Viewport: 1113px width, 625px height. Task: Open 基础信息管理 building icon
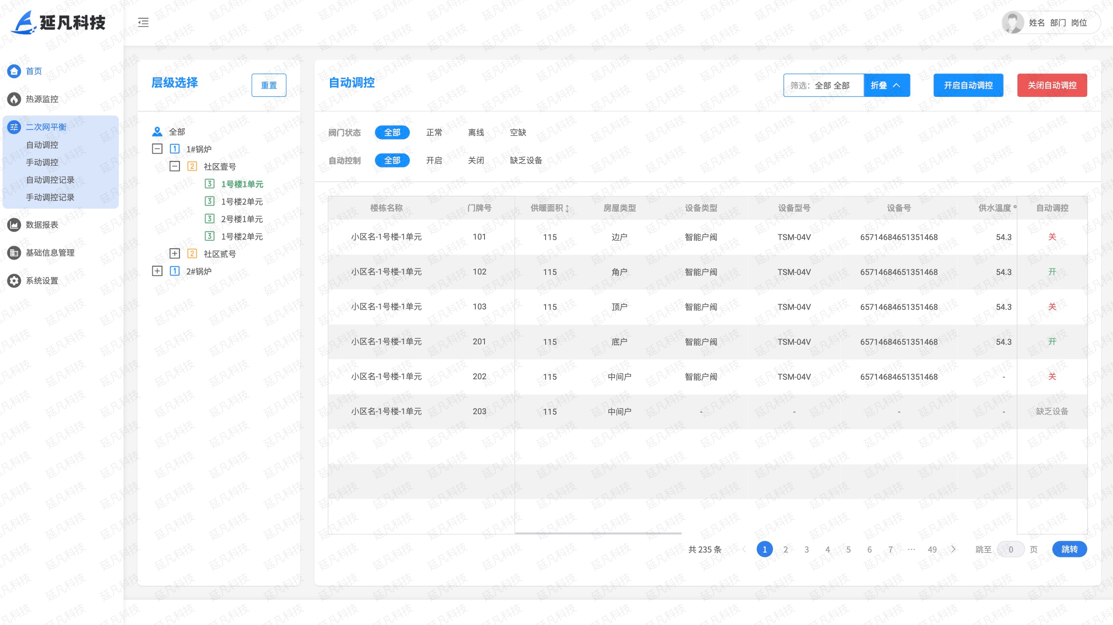pyautogui.click(x=14, y=253)
